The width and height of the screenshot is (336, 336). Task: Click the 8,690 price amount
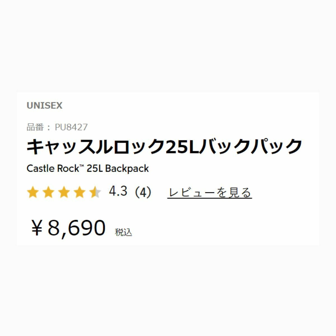77,228
